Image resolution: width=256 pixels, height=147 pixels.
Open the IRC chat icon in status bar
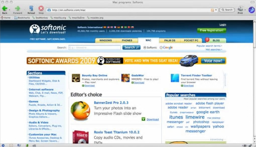coord(34,145)
